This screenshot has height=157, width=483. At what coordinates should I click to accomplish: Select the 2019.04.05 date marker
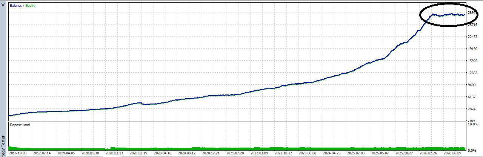67,153
